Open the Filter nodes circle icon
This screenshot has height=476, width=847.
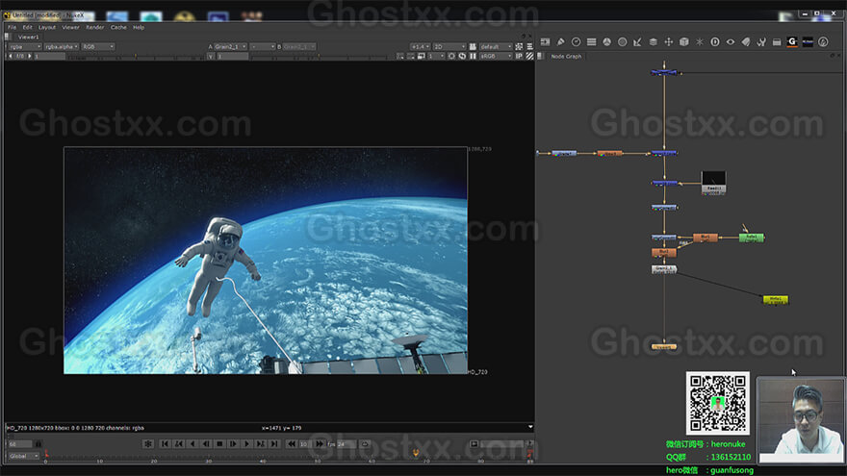(623, 42)
